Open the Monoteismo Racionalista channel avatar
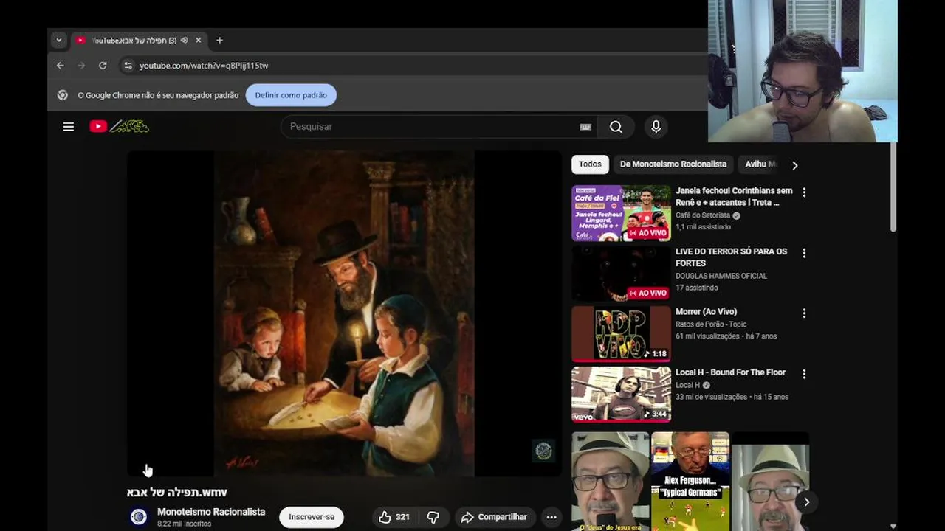The width and height of the screenshot is (945, 531). point(139,517)
